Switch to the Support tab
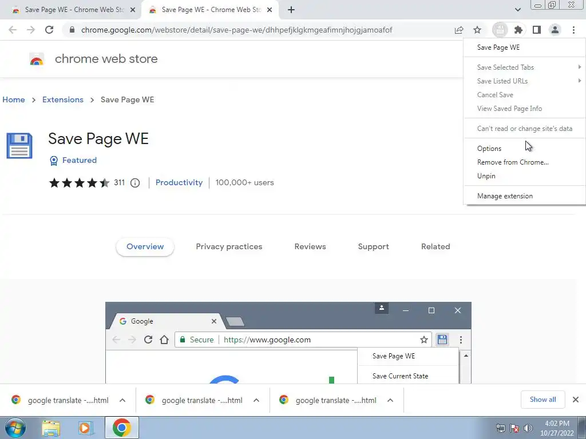This screenshot has width=586, height=439. pyautogui.click(x=373, y=247)
